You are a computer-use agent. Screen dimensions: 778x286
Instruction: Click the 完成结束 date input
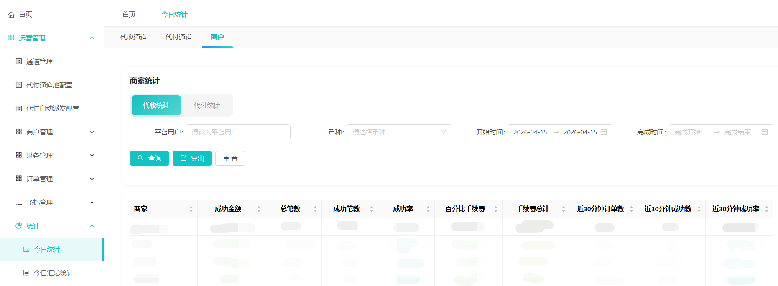[x=740, y=132]
